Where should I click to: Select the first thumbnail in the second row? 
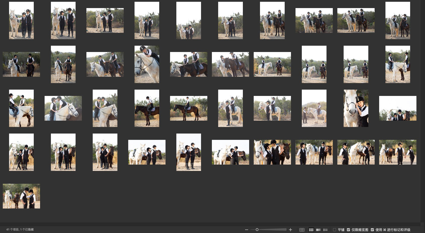point(21,64)
